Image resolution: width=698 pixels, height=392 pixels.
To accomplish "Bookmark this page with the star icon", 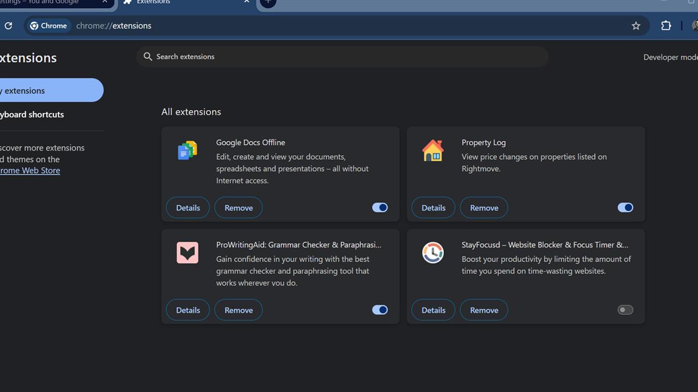I will tap(636, 26).
